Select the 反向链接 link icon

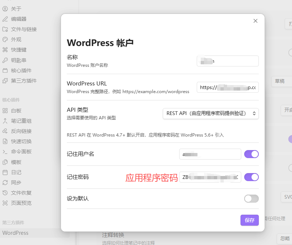coord(5,131)
